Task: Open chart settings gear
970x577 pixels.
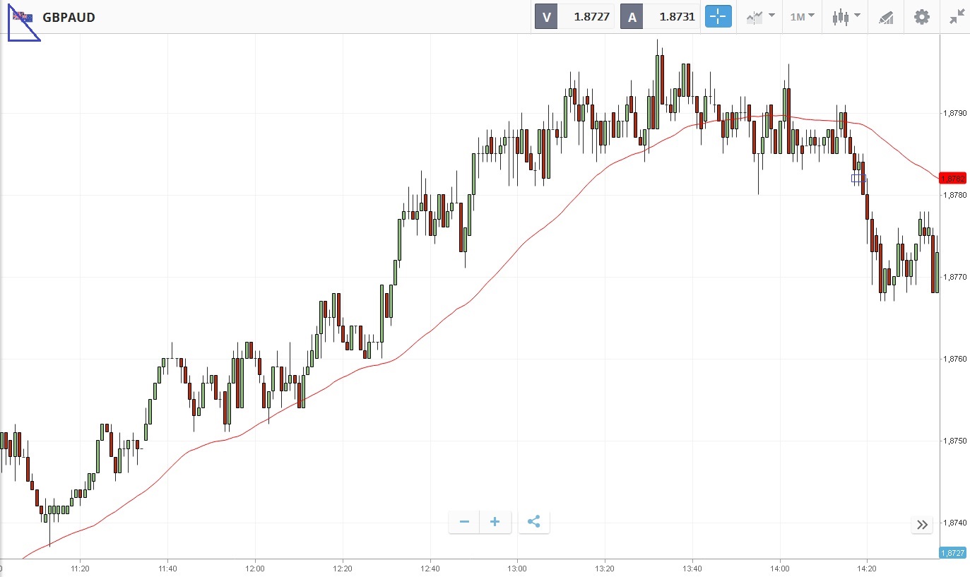Action: (922, 17)
